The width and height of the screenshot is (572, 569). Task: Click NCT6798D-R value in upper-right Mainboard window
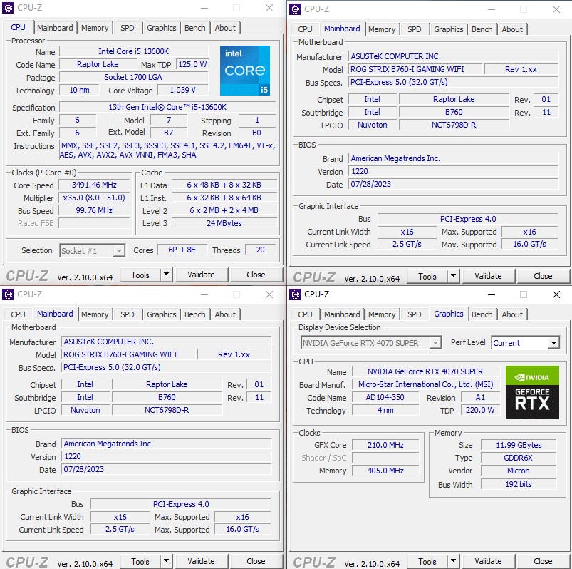tap(454, 125)
